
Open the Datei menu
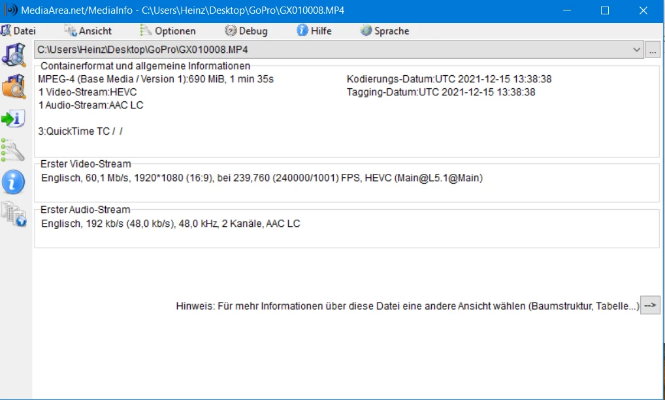point(18,31)
